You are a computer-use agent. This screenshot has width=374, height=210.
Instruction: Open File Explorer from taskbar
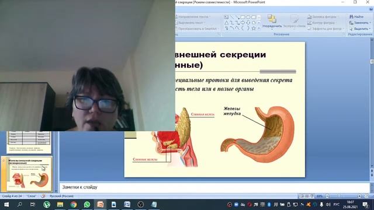click(60, 205)
